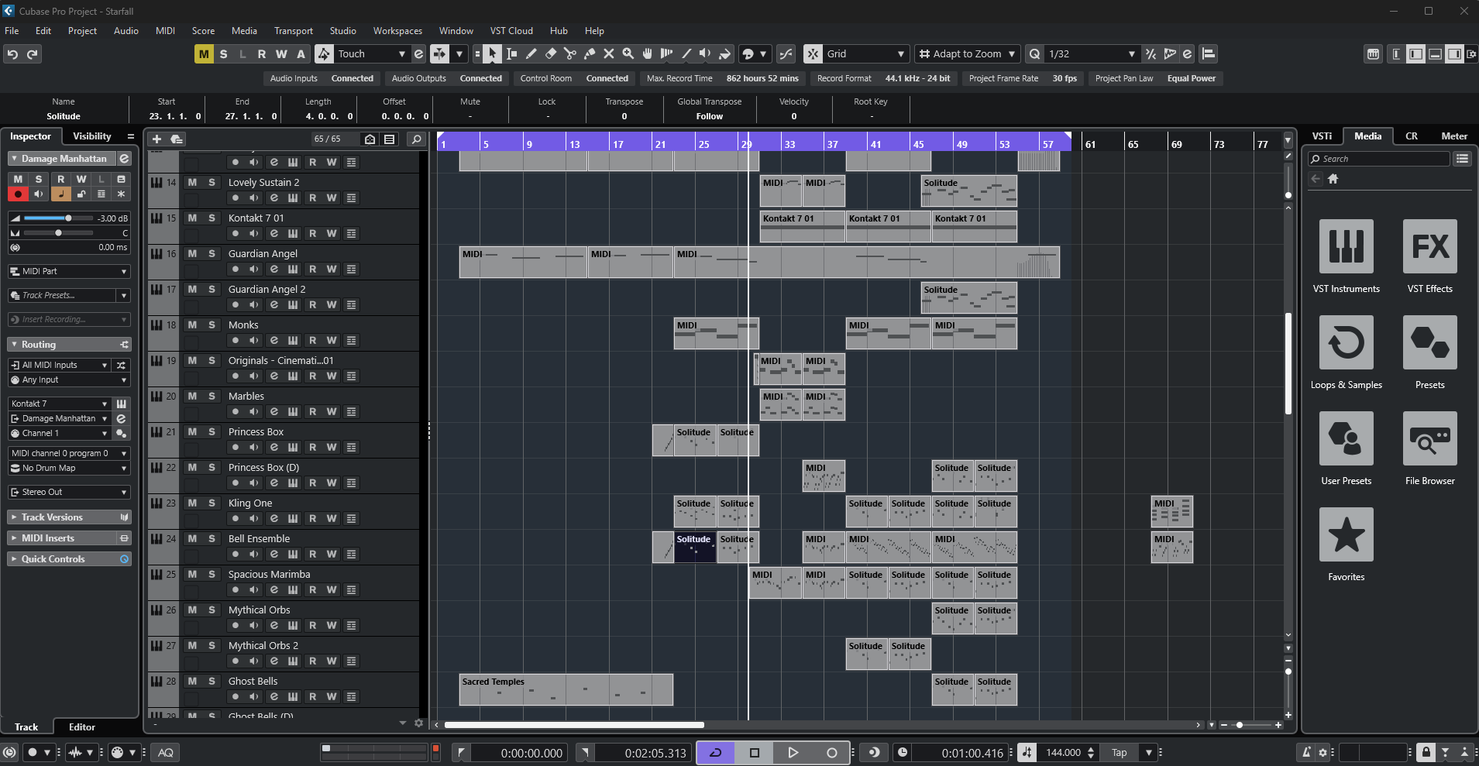Open the All MIDI Inputs dropdown
The image size is (1479, 766).
point(60,365)
